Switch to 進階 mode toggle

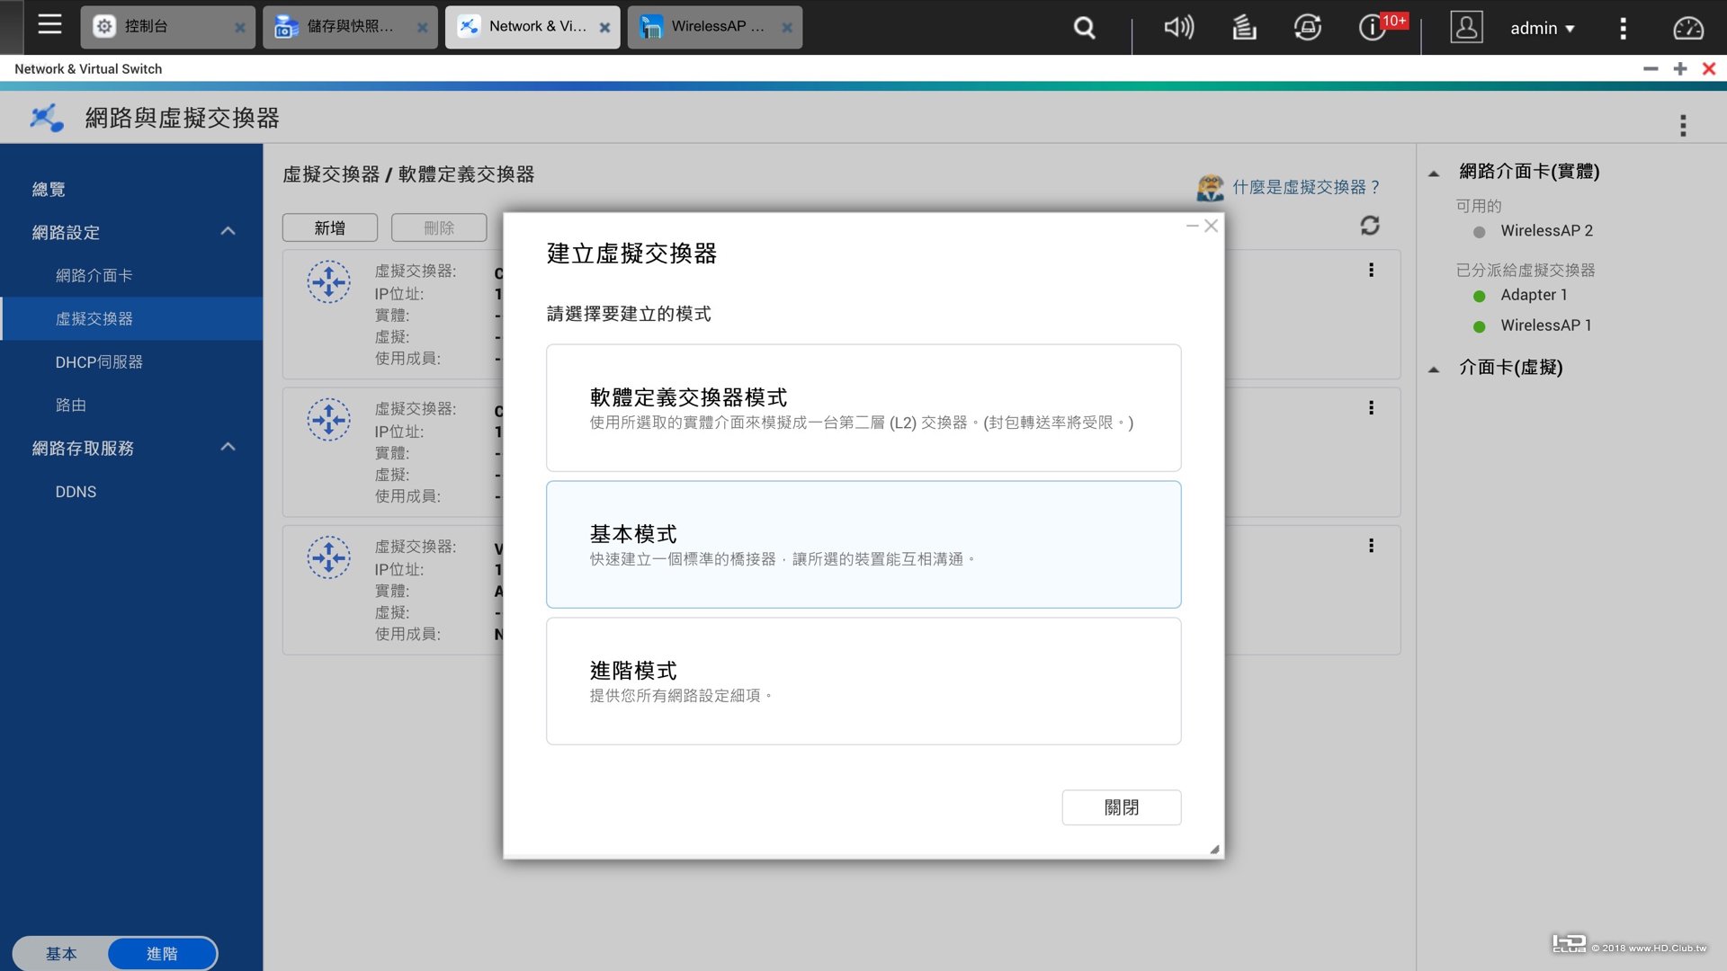point(162,954)
